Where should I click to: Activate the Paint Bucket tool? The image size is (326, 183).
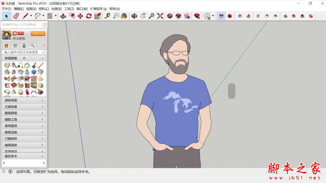tap(124, 16)
